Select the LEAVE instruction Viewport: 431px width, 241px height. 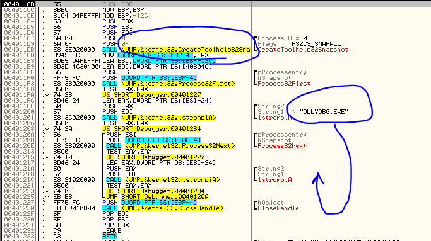[112, 231]
